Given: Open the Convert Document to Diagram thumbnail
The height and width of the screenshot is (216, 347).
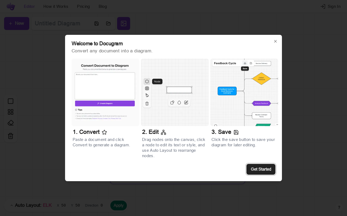Looking at the screenshot, I should 105,92.
